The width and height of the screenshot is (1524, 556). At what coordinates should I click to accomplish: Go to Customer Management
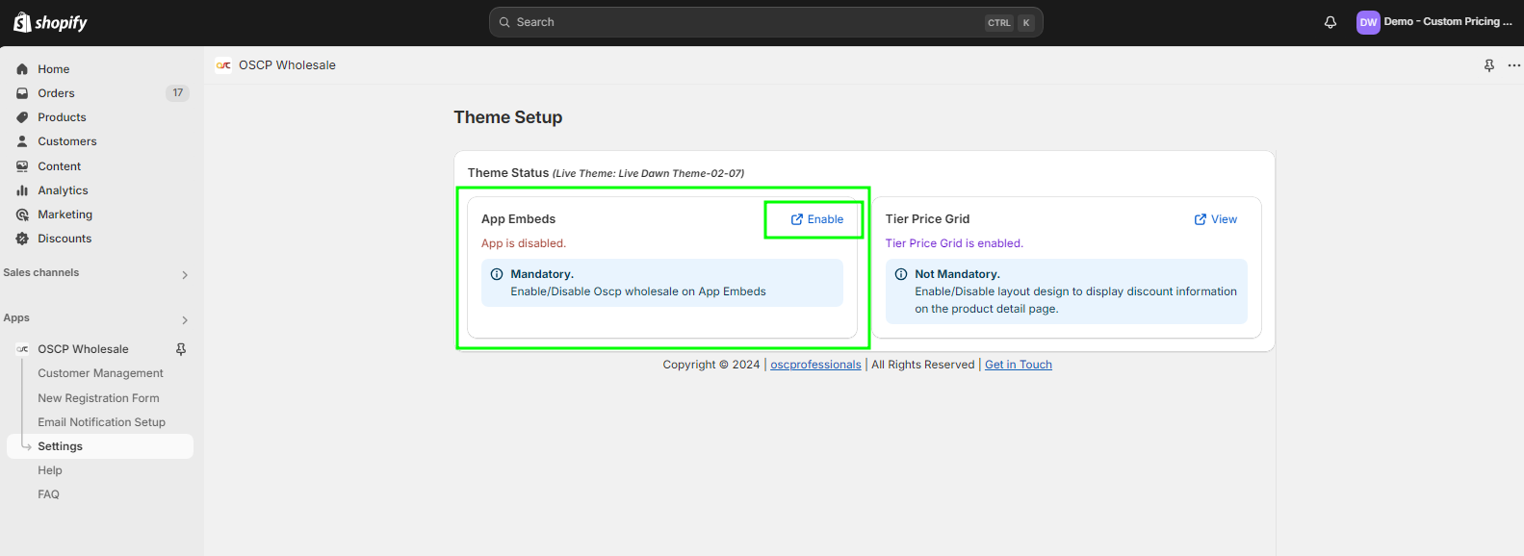coord(100,373)
